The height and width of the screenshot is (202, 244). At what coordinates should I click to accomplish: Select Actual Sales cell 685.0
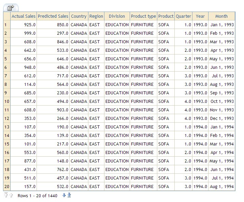[x=24, y=93]
